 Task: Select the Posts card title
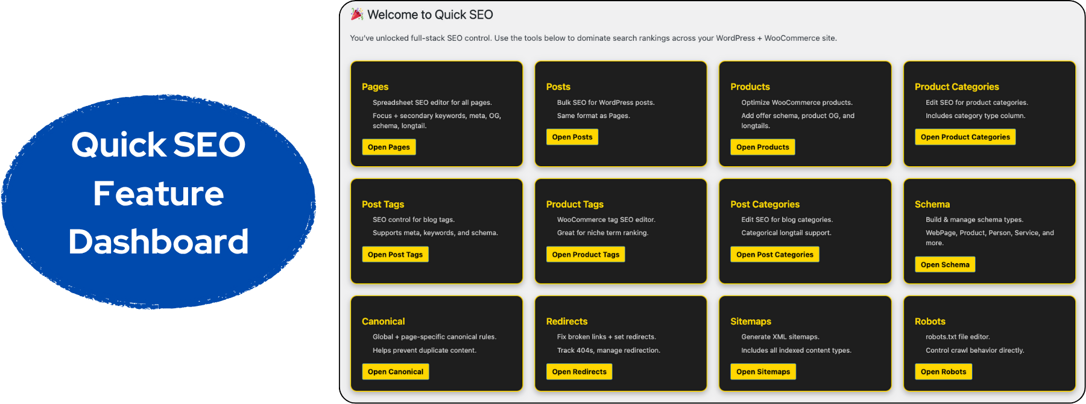click(x=558, y=87)
